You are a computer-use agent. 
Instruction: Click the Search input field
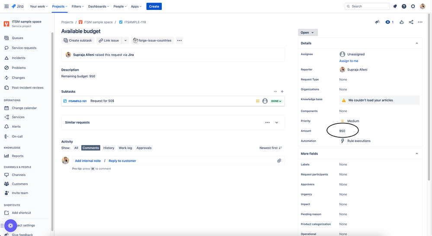[x=367, y=6]
